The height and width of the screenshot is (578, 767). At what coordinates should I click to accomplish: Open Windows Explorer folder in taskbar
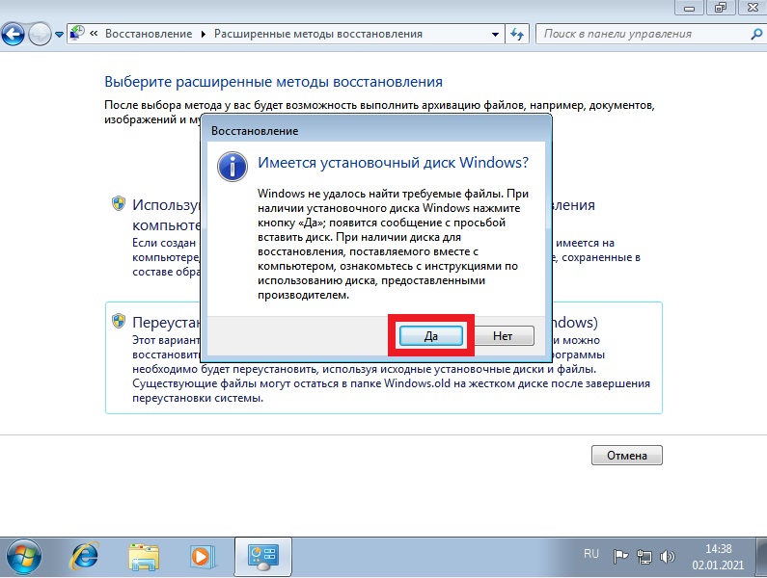(x=144, y=557)
